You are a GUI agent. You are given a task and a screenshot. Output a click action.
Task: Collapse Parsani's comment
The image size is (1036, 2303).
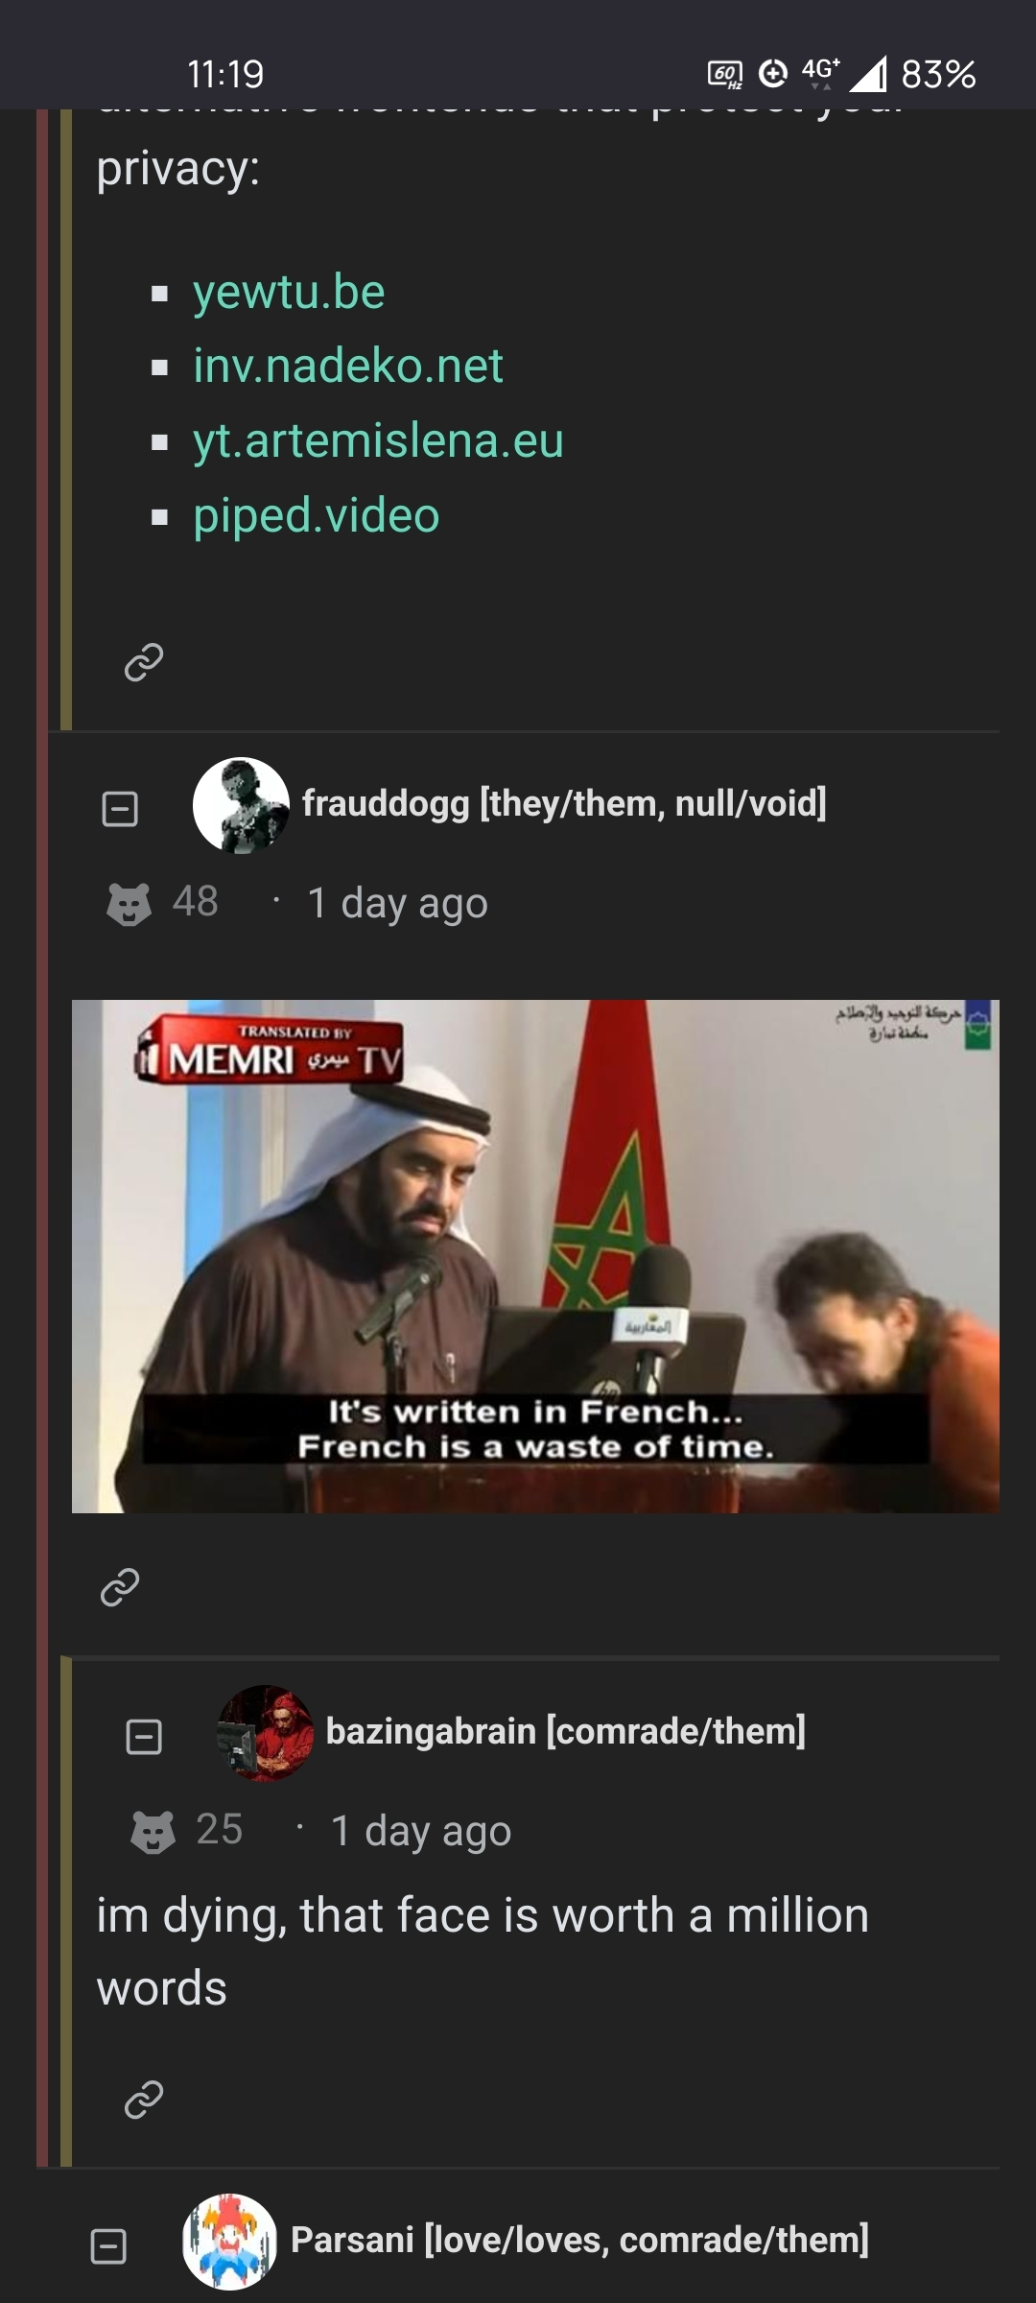pyautogui.click(x=108, y=2246)
